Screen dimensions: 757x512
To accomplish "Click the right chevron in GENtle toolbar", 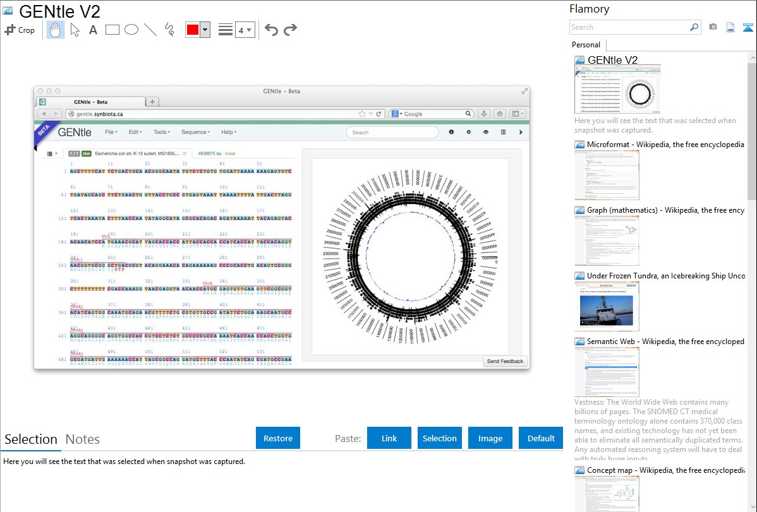I will tap(521, 132).
